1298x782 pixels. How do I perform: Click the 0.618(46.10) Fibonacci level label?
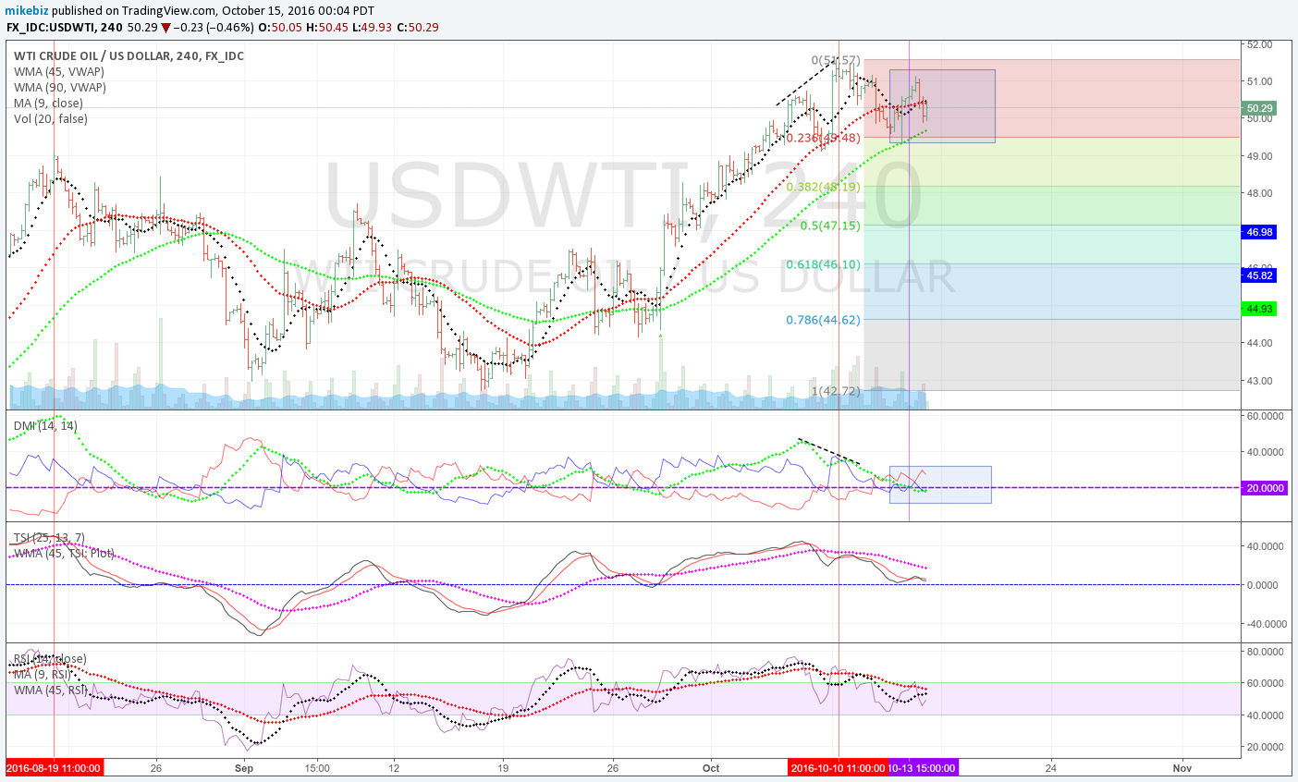pos(824,264)
